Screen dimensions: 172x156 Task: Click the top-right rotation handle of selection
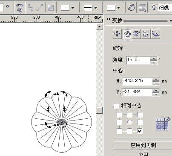(x=64, y=94)
